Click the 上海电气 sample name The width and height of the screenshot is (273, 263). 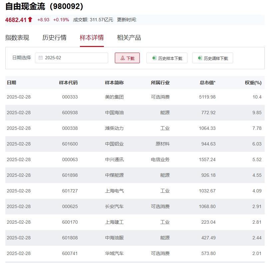pos(114,191)
